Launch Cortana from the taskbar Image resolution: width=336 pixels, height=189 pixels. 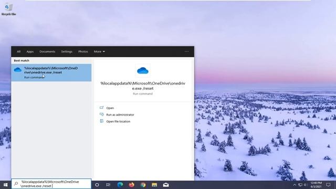(97, 185)
